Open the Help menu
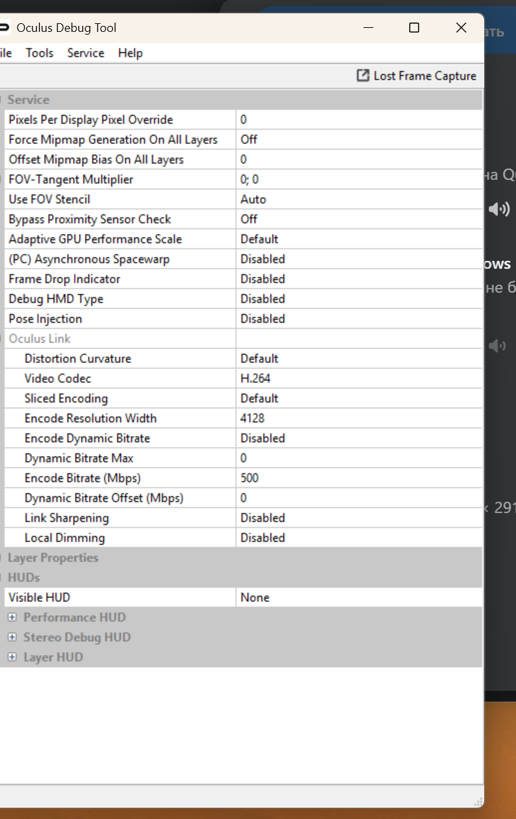Image resolution: width=516 pixels, height=819 pixels. click(130, 53)
